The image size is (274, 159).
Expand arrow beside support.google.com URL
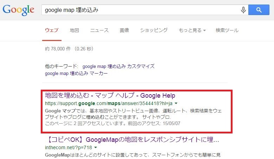[x=176, y=103]
